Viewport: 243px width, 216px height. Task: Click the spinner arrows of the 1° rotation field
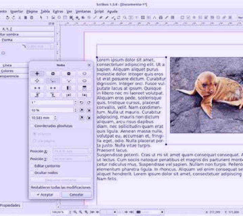tap(75, 103)
